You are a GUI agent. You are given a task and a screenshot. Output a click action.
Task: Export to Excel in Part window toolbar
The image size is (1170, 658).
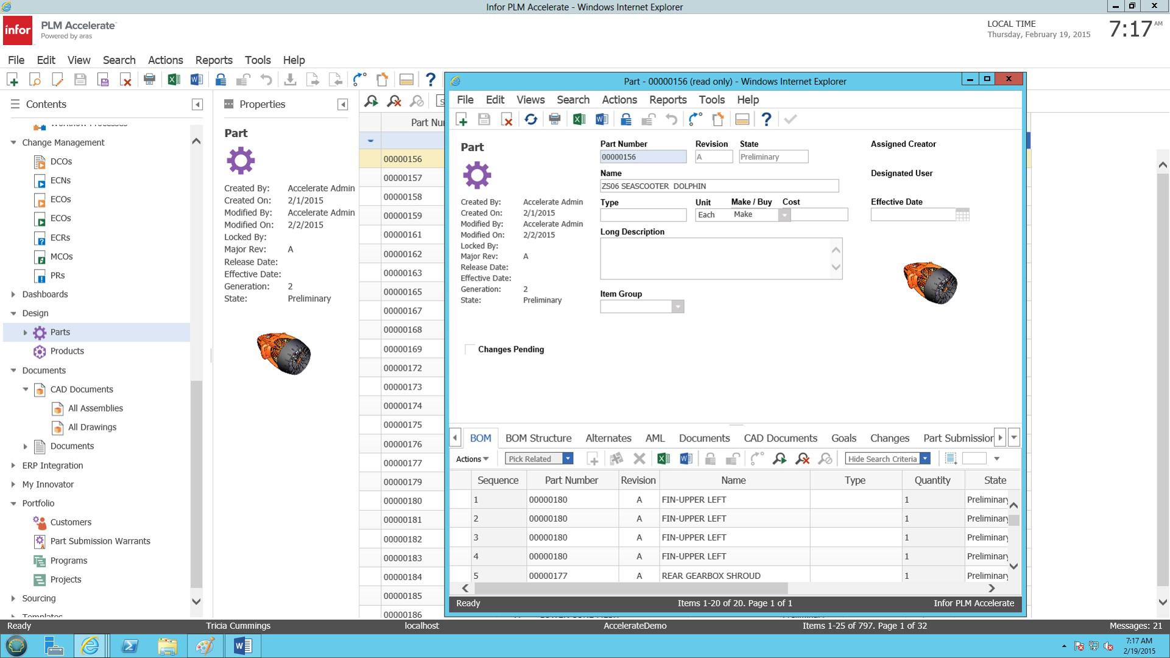[579, 119]
